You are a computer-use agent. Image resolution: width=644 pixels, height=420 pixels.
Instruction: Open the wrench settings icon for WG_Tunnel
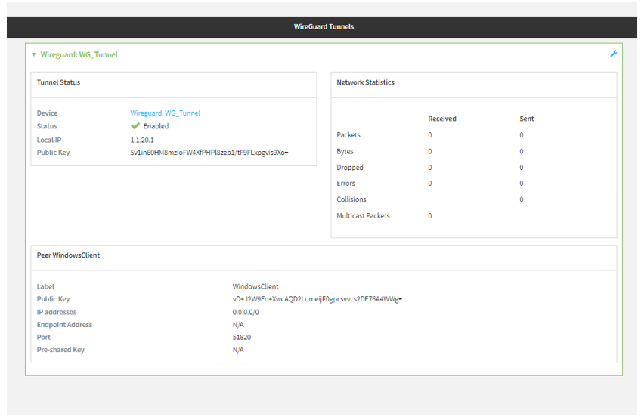pyautogui.click(x=614, y=54)
